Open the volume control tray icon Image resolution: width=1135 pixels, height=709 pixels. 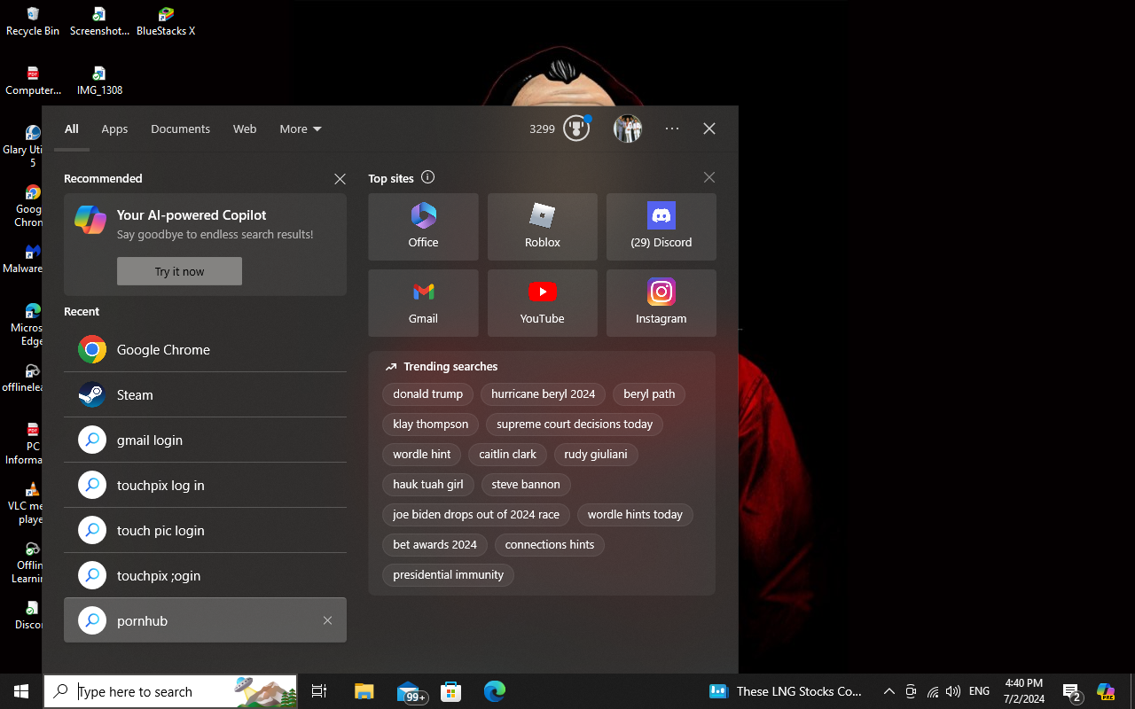tap(953, 691)
